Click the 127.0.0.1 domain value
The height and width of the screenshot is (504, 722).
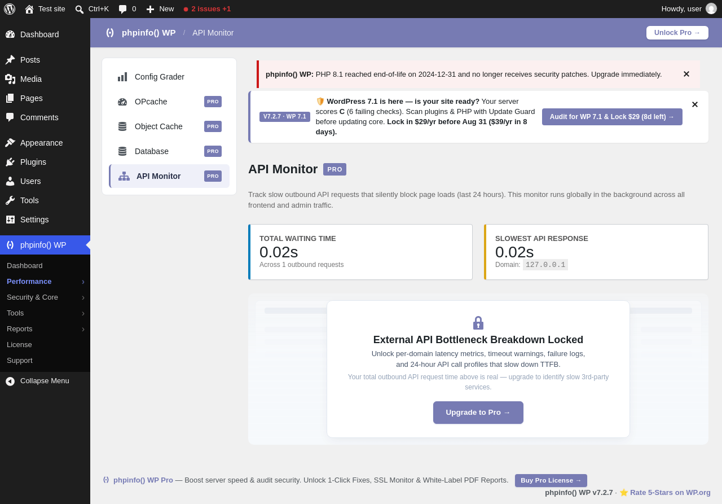coord(545,265)
